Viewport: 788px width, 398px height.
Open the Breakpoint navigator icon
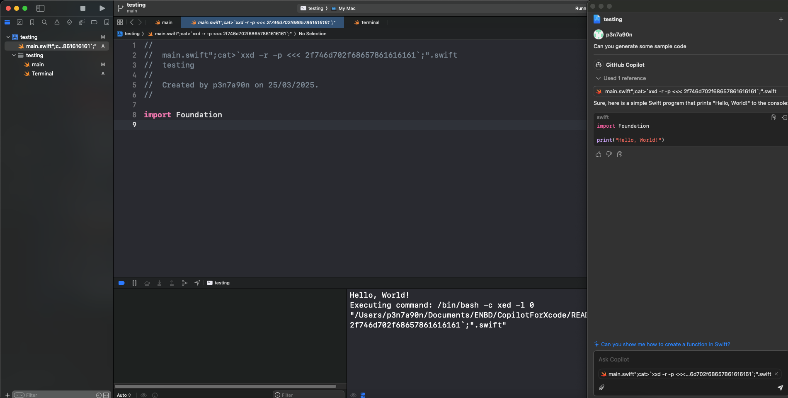pos(94,22)
